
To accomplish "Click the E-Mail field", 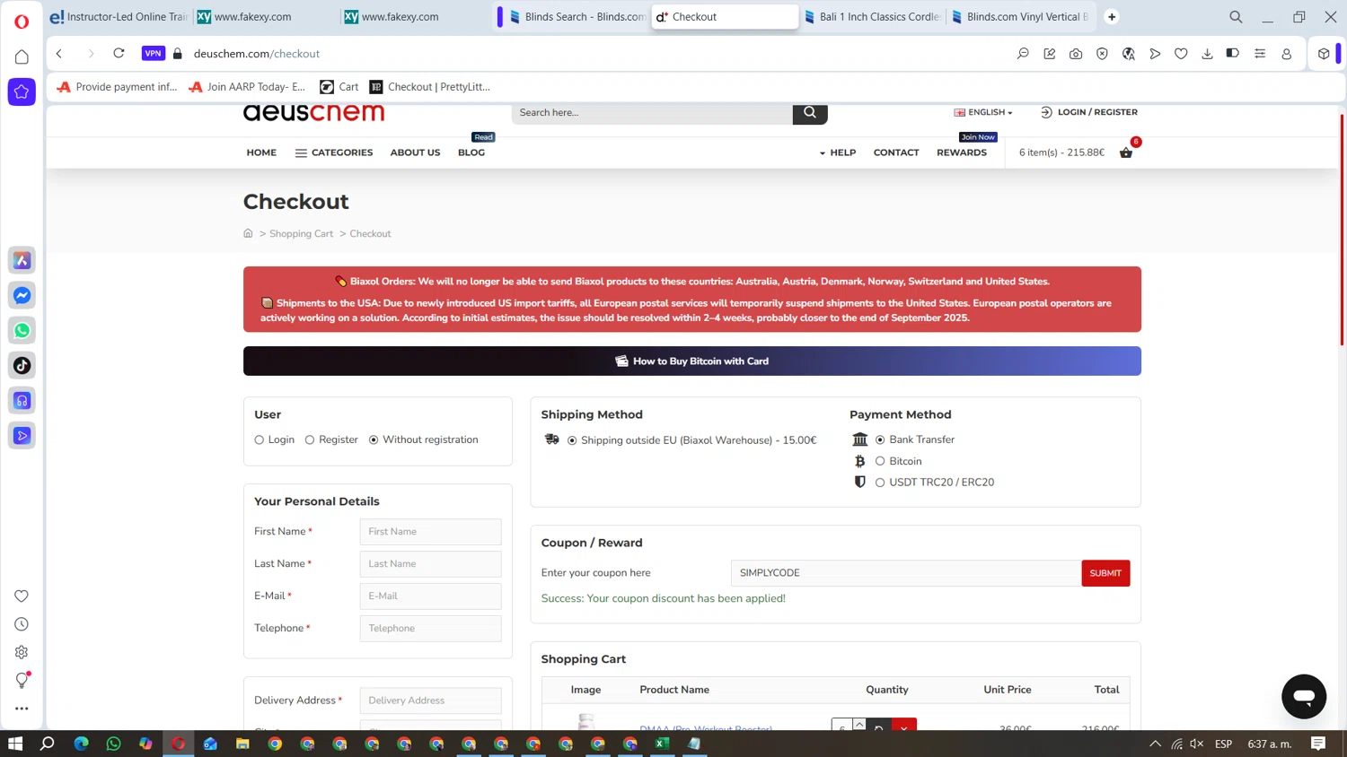I will tap(430, 596).
